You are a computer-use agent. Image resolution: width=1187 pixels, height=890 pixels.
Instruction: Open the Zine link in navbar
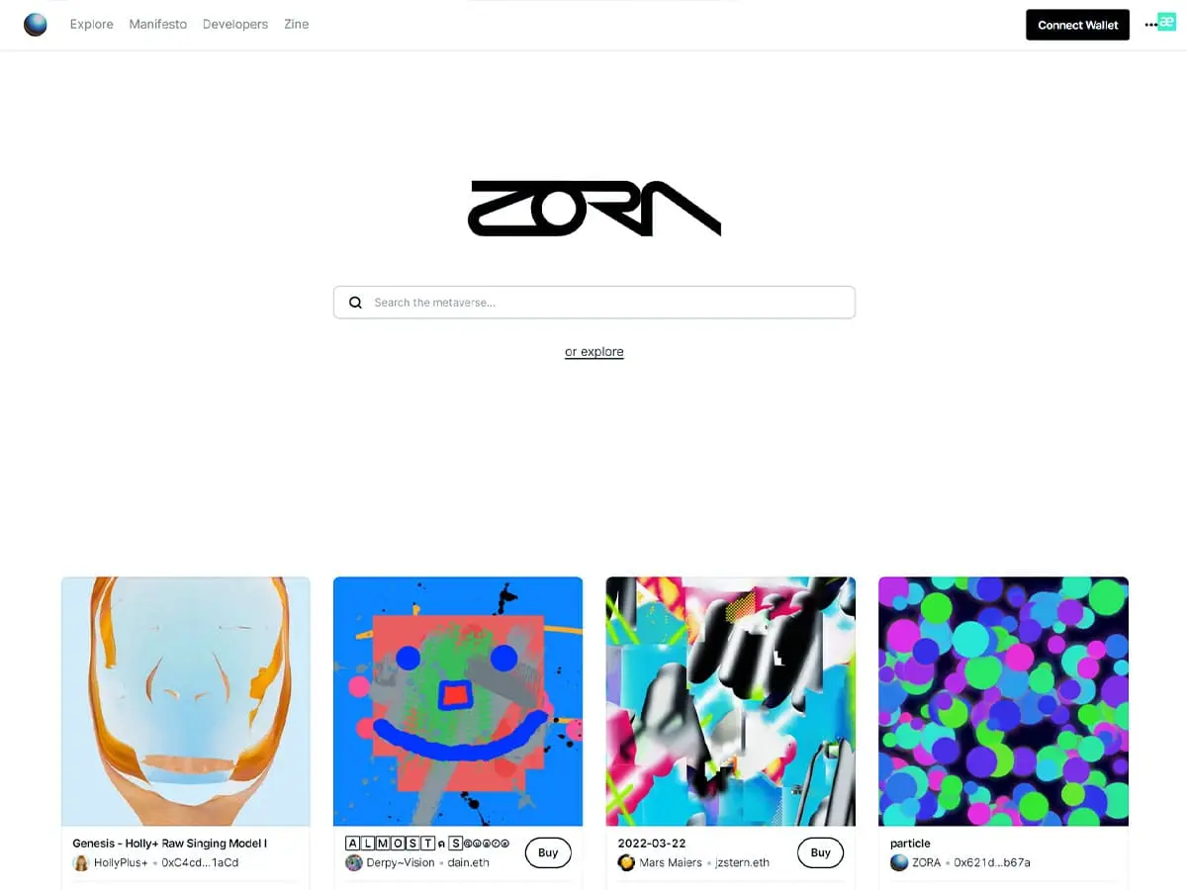pyautogui.click(x=297, y=25)
